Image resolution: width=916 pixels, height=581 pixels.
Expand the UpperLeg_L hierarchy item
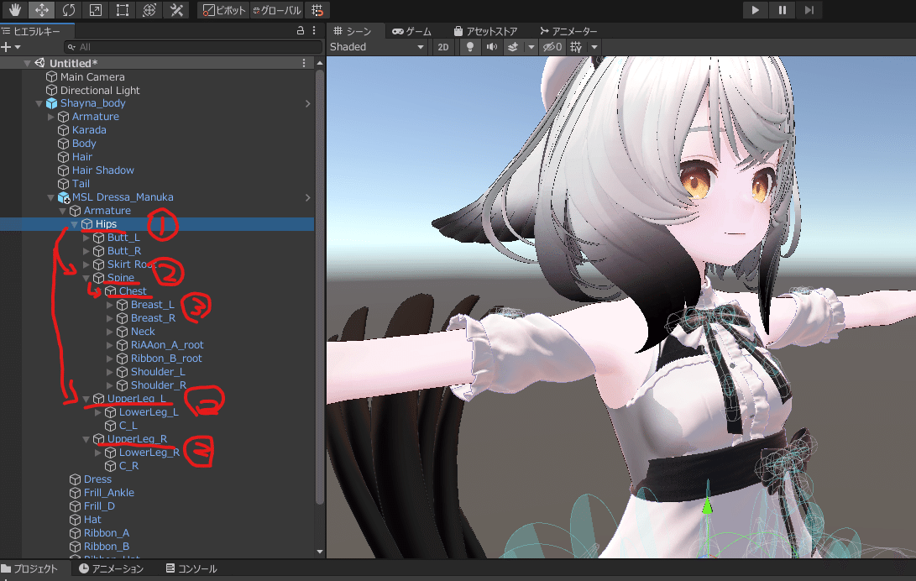click(86, 399)
